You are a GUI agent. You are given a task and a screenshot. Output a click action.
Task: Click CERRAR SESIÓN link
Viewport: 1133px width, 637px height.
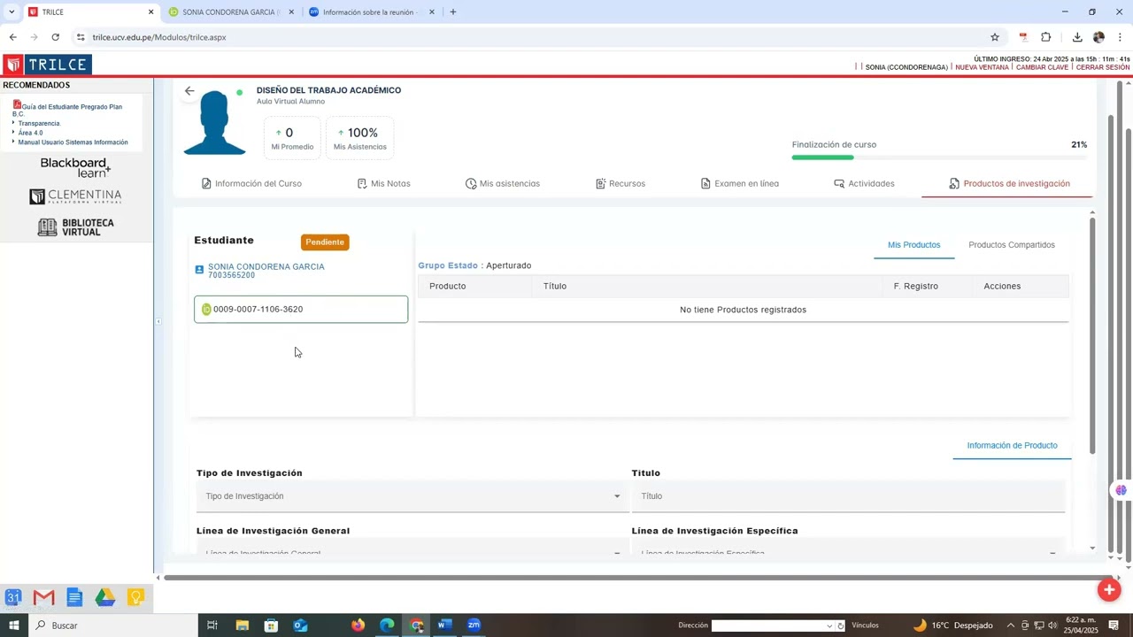pyautogui.click(x=1103, y=67)
